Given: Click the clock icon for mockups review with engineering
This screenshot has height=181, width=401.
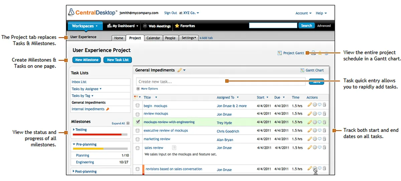Looking at the screenshot, I should [x=314, y=122].
